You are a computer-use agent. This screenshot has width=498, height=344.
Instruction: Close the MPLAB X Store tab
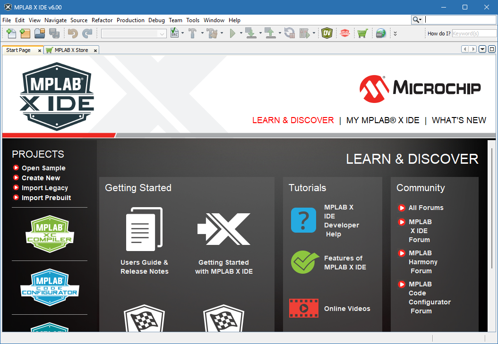[95, 50]
